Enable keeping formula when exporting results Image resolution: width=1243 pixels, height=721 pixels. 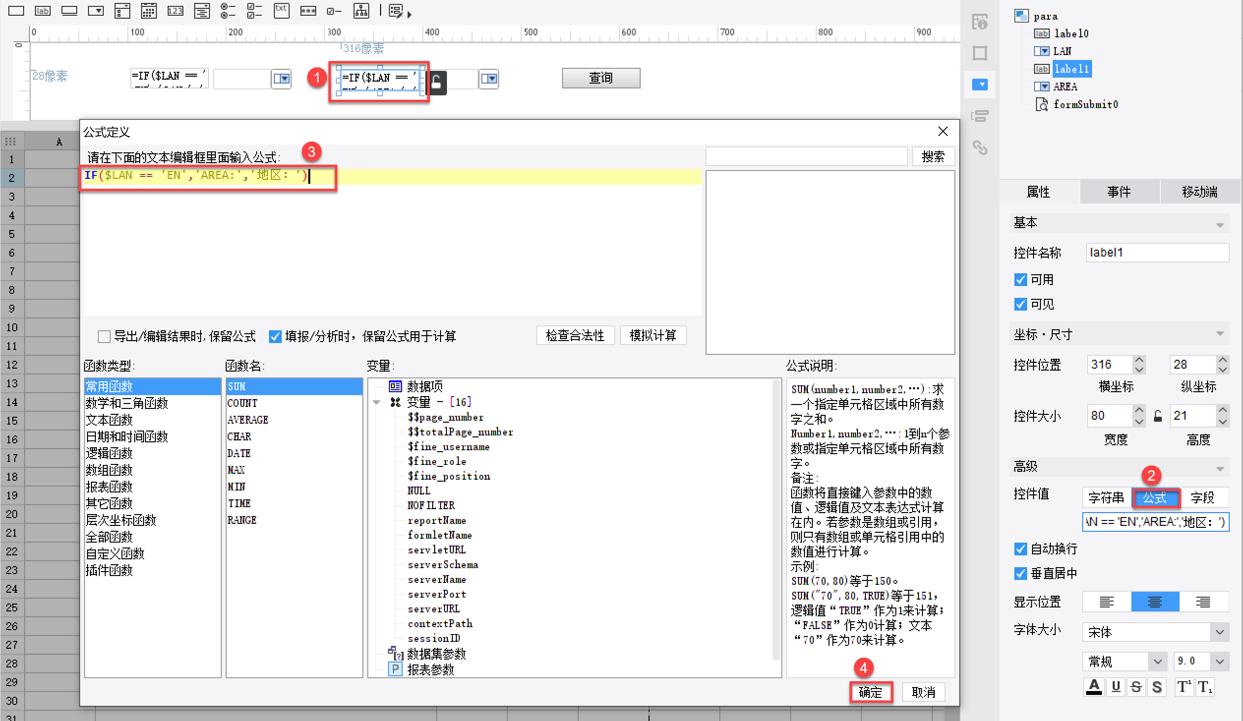(x=104, y=336)
